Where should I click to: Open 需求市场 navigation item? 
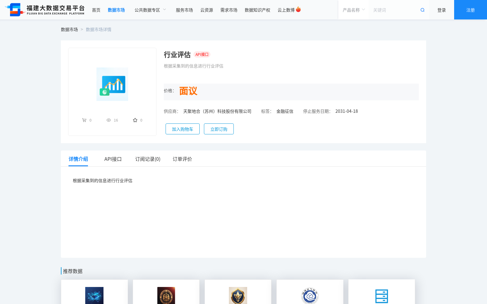pyautogui.click(x=229, y=10)
